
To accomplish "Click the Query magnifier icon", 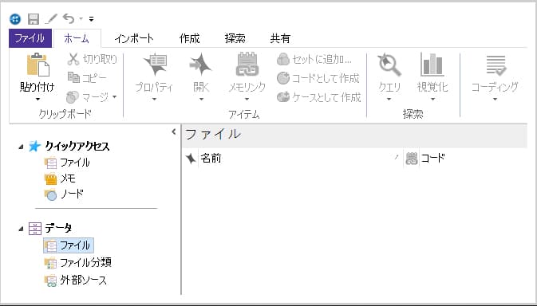I will (x=389, y=65).
